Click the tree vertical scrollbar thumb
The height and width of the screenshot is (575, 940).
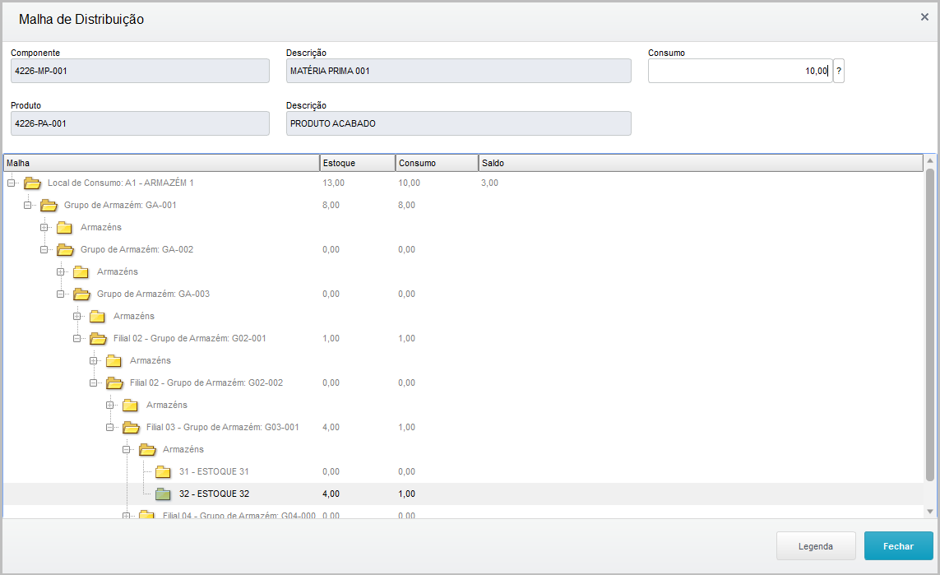pos(930,325)
